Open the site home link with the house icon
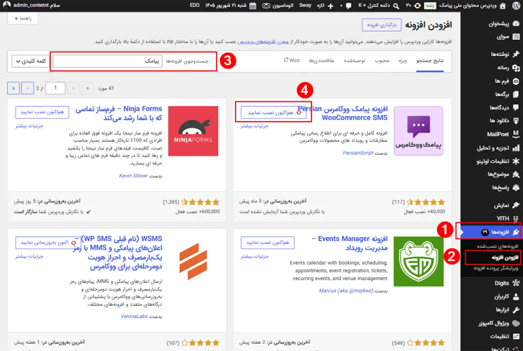This screenshot has height=351, width=523. coord(503,6)
